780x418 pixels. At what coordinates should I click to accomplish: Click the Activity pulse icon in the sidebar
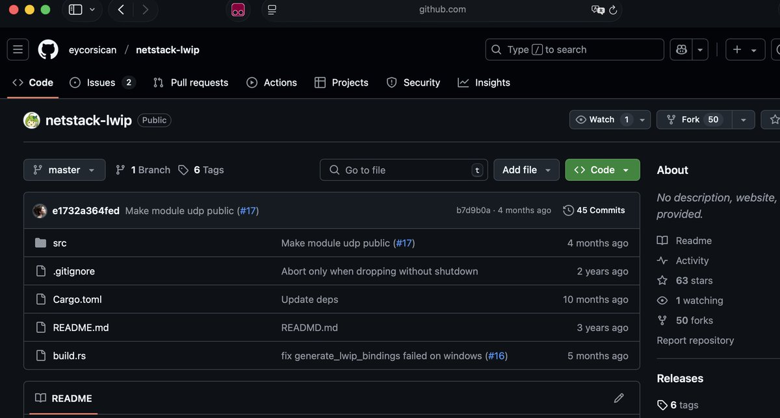coord(662,260)
